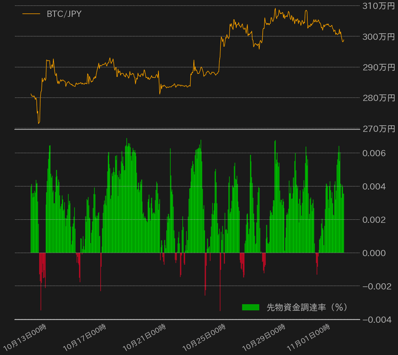Select the −0.002 funding rate tick
This screenshot has width=398, height=355.
377,286
